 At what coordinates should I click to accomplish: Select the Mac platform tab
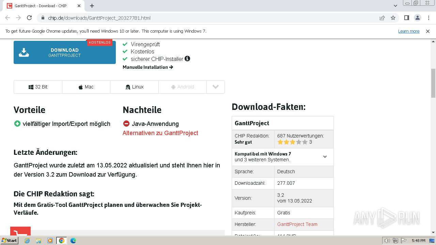point(86,87)
